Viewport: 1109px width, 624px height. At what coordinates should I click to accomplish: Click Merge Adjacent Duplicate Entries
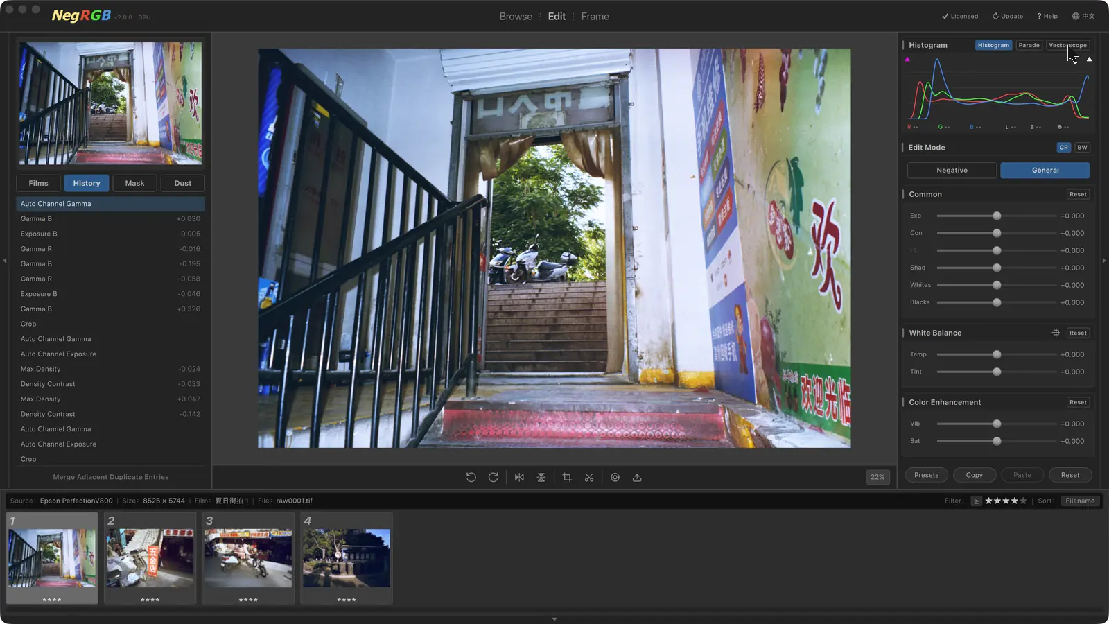point(111,477)
